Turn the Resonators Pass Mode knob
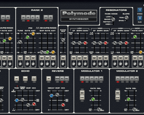 (113, 19)
